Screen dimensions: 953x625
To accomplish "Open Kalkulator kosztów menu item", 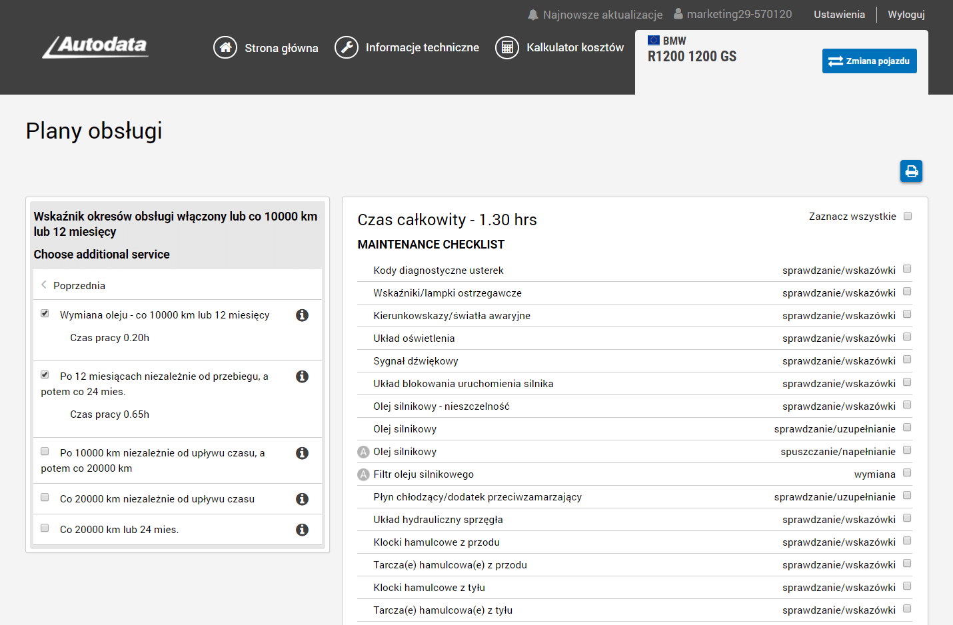I will click(x=575, y=47).
